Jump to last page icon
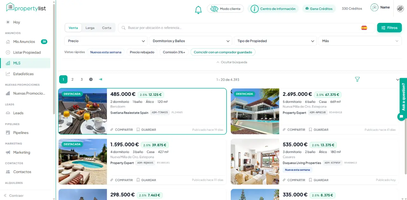This screenshot has width=407, height=200. click(x=101, y=79)
